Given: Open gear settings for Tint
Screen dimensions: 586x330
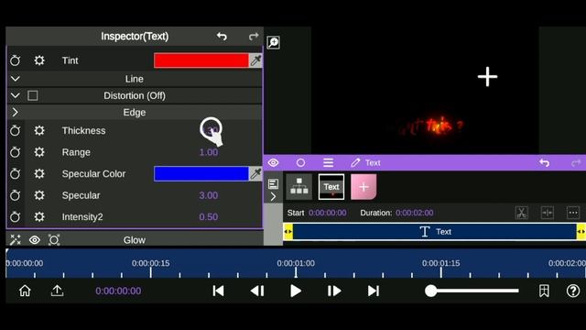Looking at the screenshot, I should click(x=39, y=60).
